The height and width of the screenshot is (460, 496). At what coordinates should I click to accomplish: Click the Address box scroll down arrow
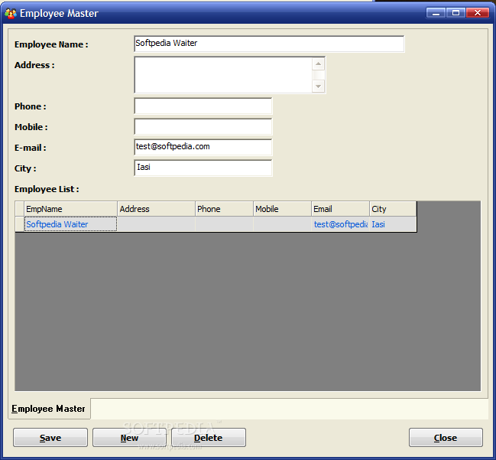[x=318, y=86]
